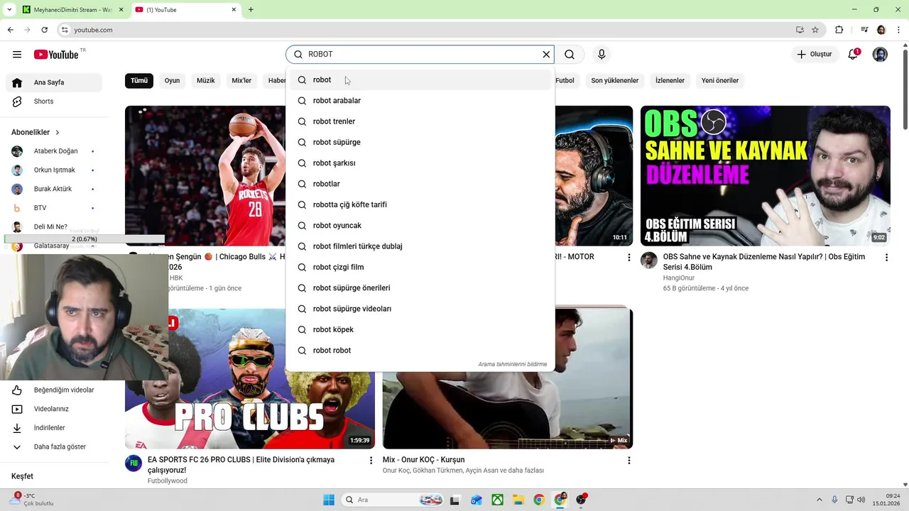
Task: Clear the search box with the X
Action: pyautogui.click(x=546, y=55)
